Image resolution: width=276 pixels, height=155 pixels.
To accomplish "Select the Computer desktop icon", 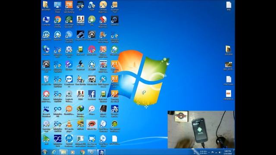I will [x=46, y=21].
